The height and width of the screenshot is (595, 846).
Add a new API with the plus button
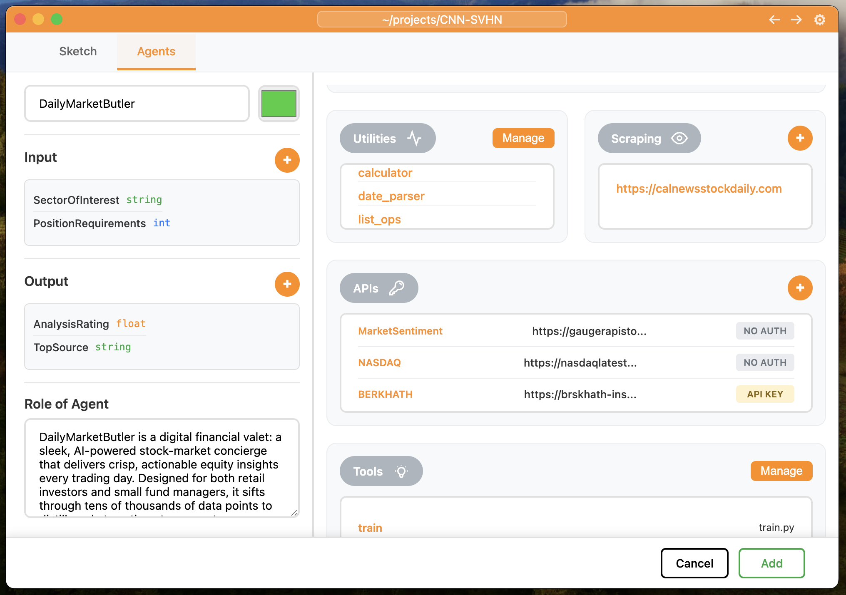800,288
